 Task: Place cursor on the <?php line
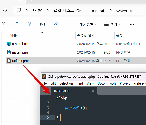(62, 98)
